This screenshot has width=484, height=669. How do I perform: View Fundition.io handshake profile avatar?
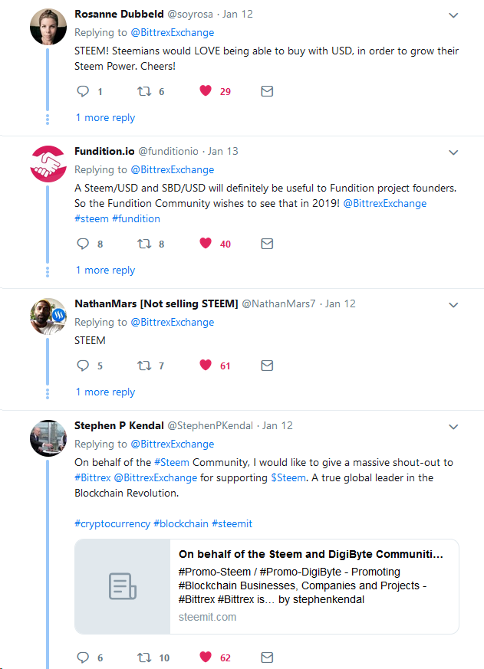pos(48,164)
